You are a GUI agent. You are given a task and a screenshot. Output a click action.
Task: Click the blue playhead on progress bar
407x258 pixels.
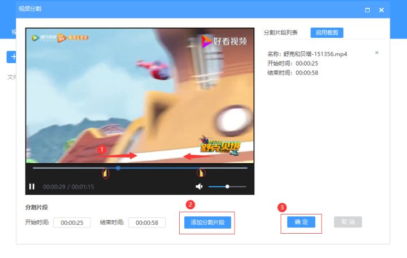(118, 168)
